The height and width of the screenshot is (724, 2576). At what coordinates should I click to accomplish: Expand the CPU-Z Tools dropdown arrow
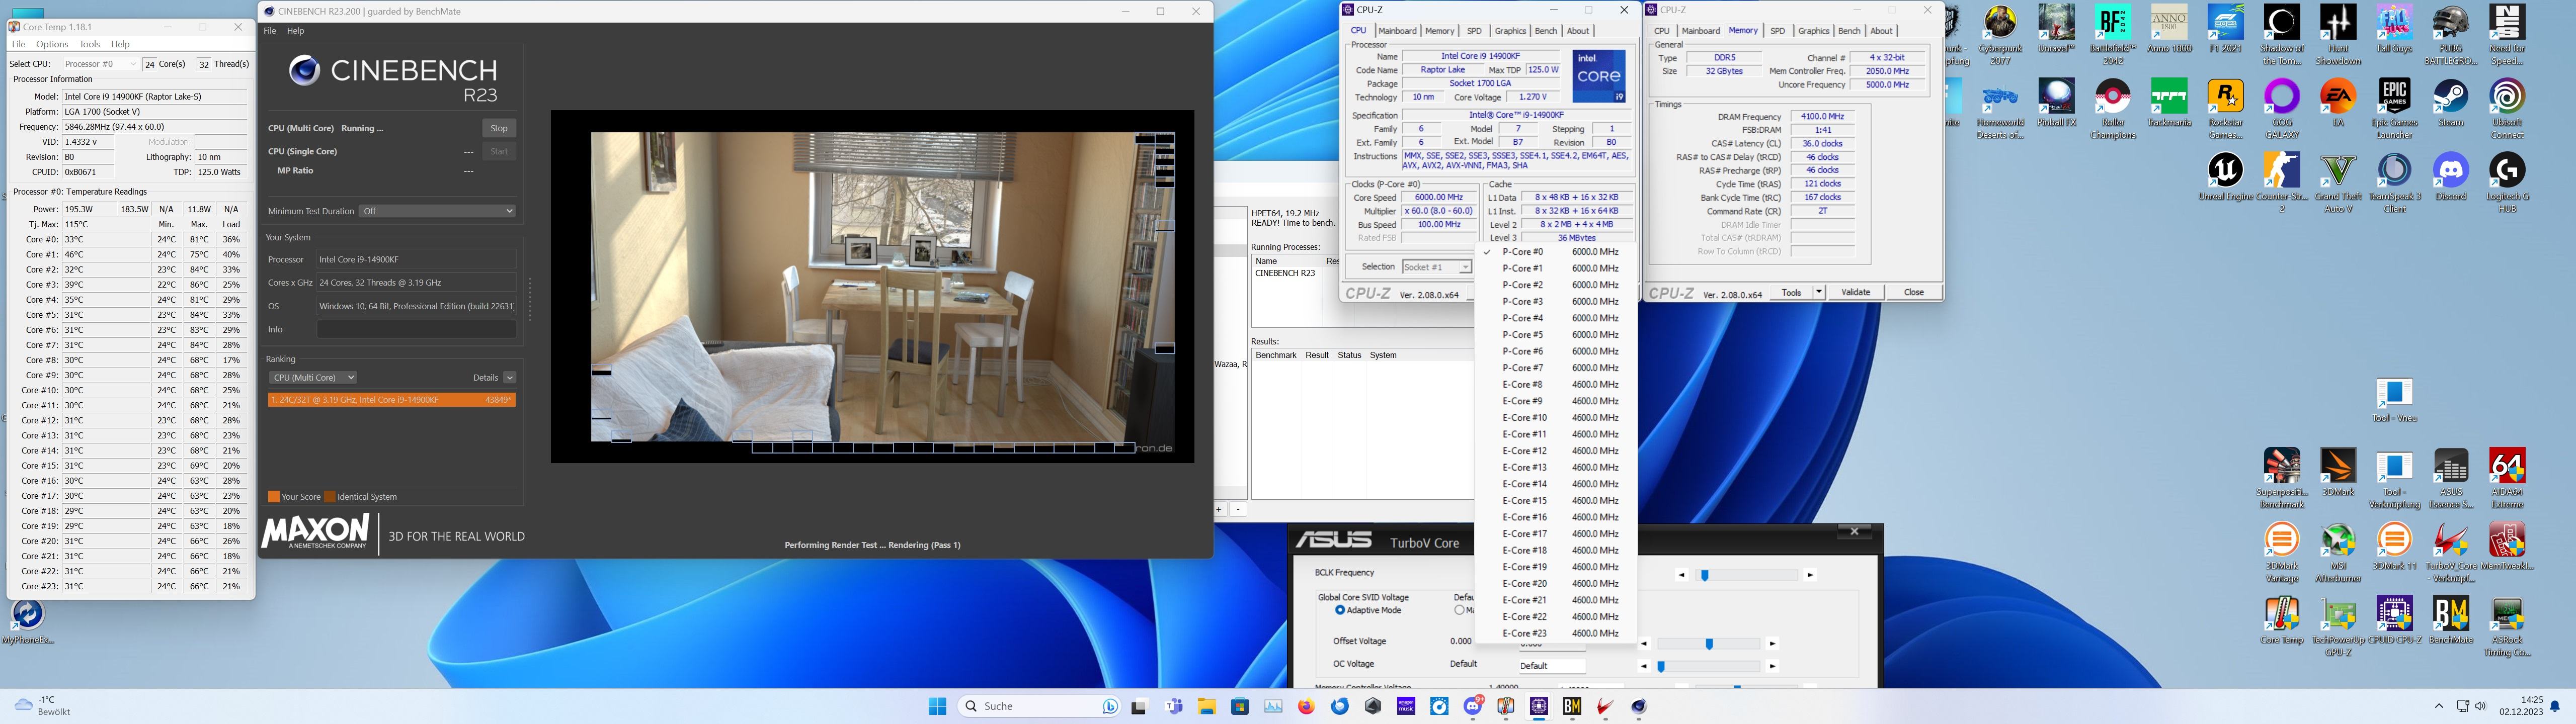[1818, 292]
